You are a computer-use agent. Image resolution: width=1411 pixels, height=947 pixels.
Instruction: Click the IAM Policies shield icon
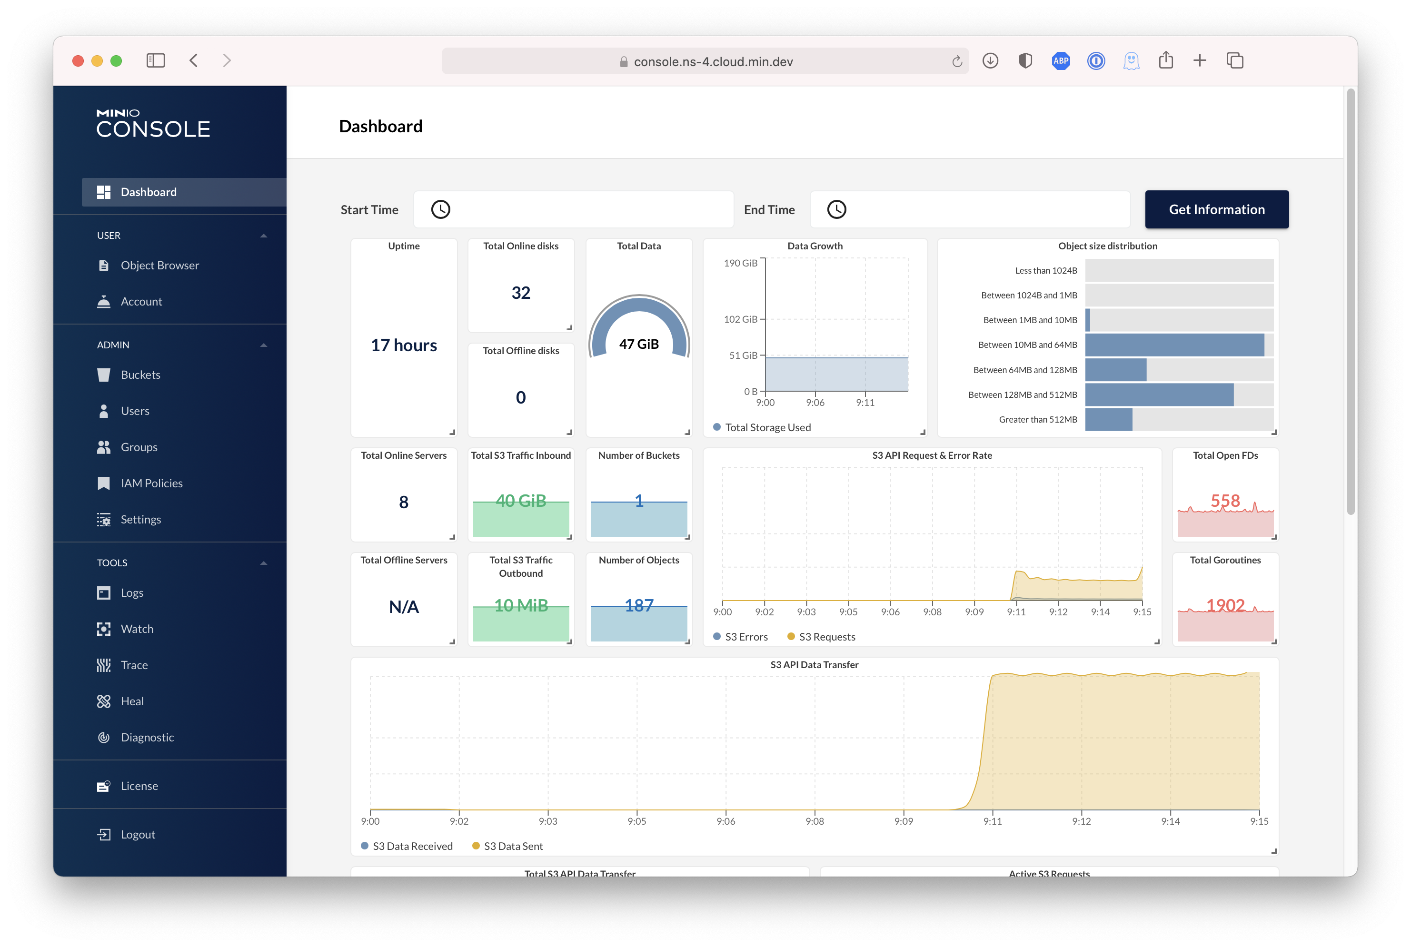(x=104, y=483)
